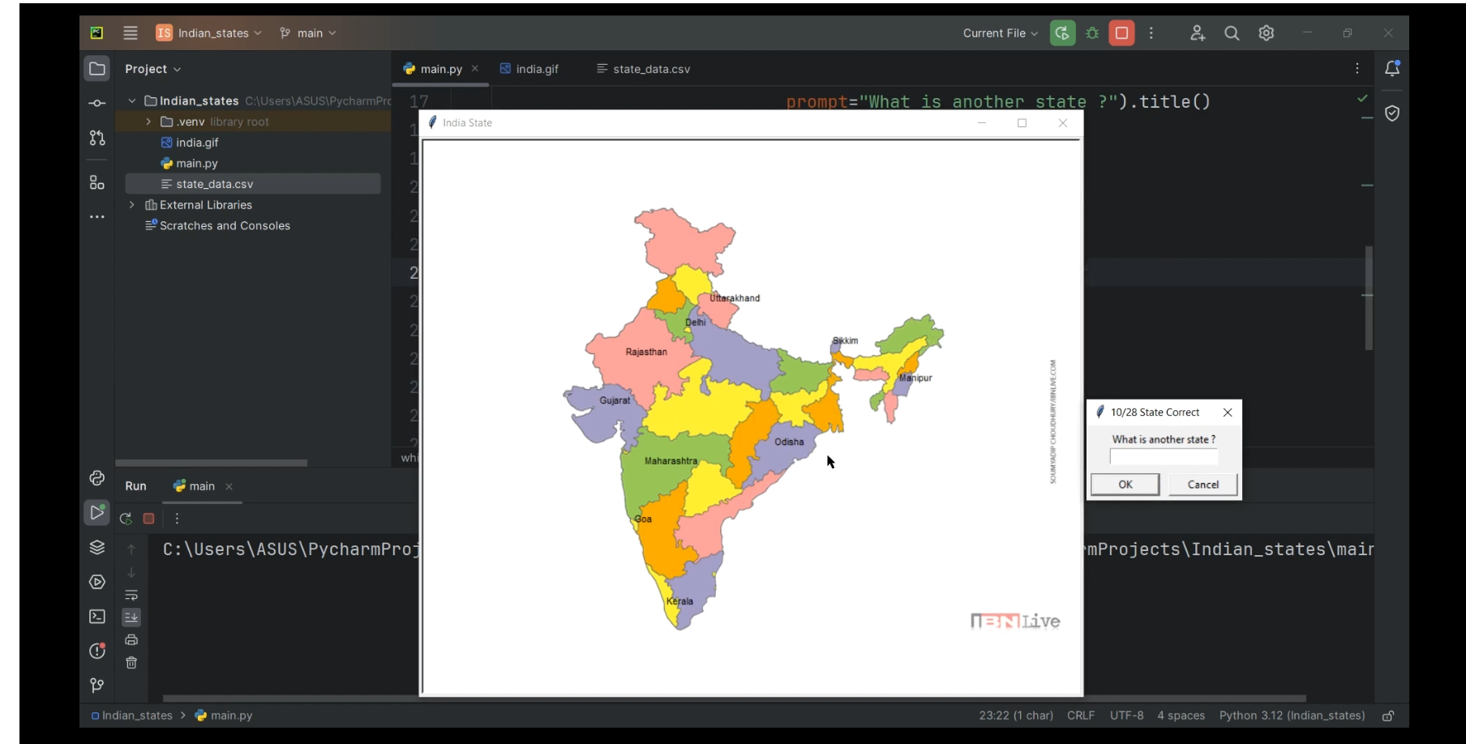The height and width of the screenshot is (744, 1466).
Task: Switch to state_data.csv editor tab
Action: (x=644, y=69)
